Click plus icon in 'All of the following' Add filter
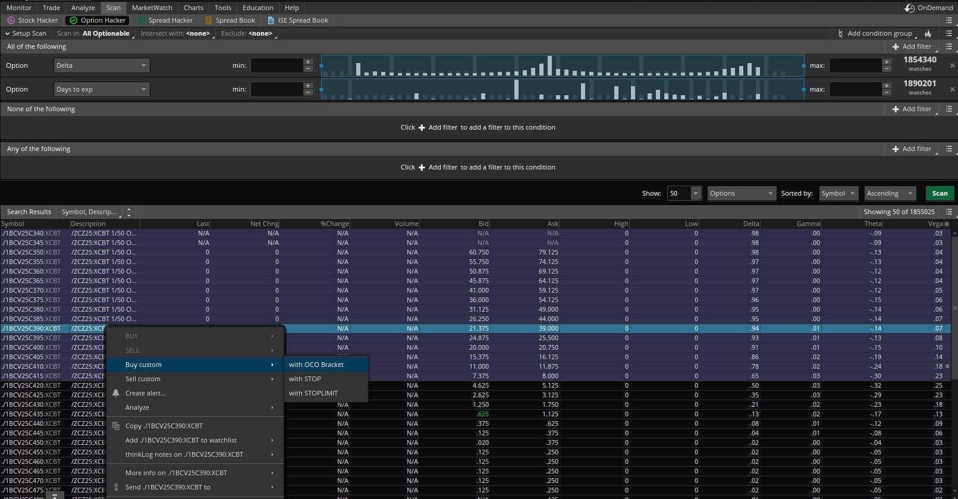Screen dimensions: 958x499 [896, 46]
